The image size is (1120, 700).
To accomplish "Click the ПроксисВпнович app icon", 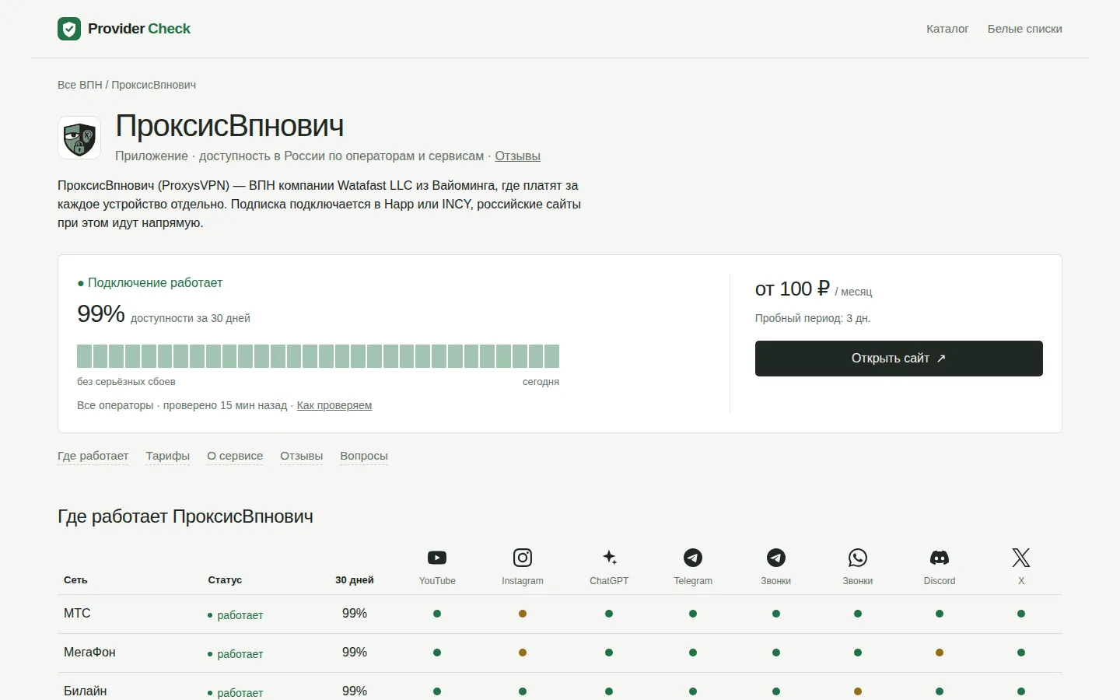I will 79,138.
